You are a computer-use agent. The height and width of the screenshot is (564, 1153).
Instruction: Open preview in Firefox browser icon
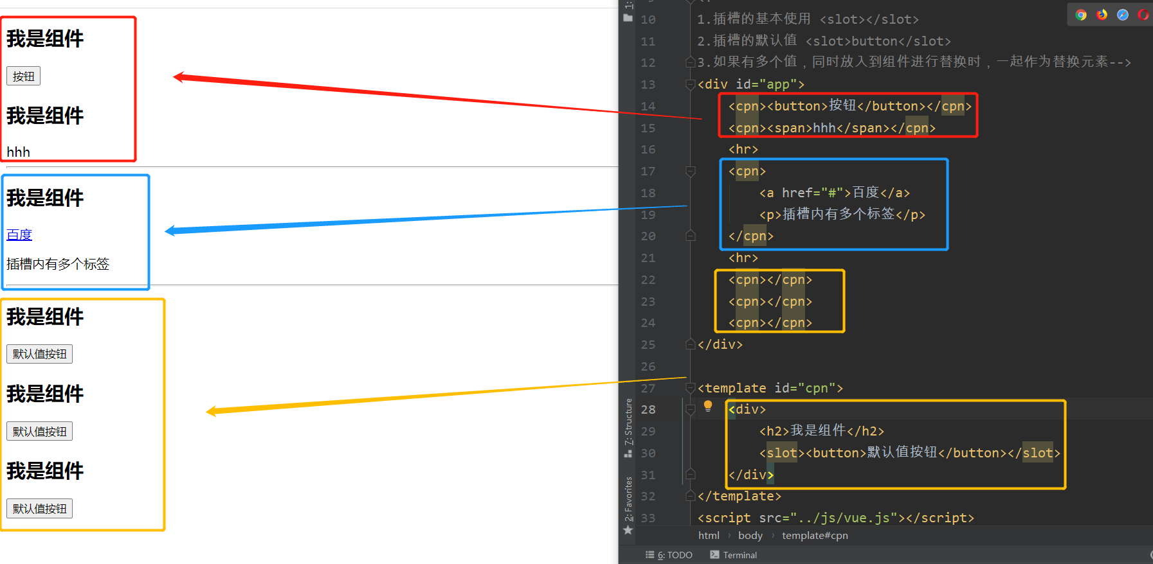(1102, 15)
